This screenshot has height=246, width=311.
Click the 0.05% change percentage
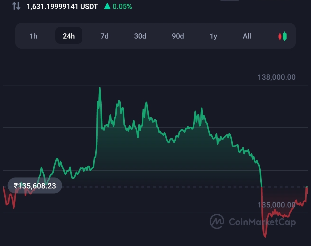point(122,7)
